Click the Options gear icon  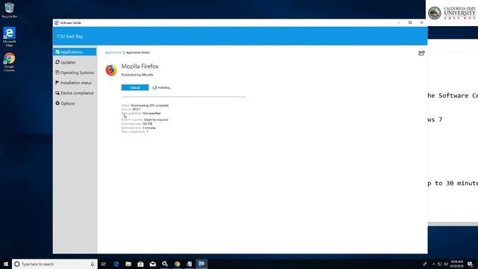click(x=58, y=103)
